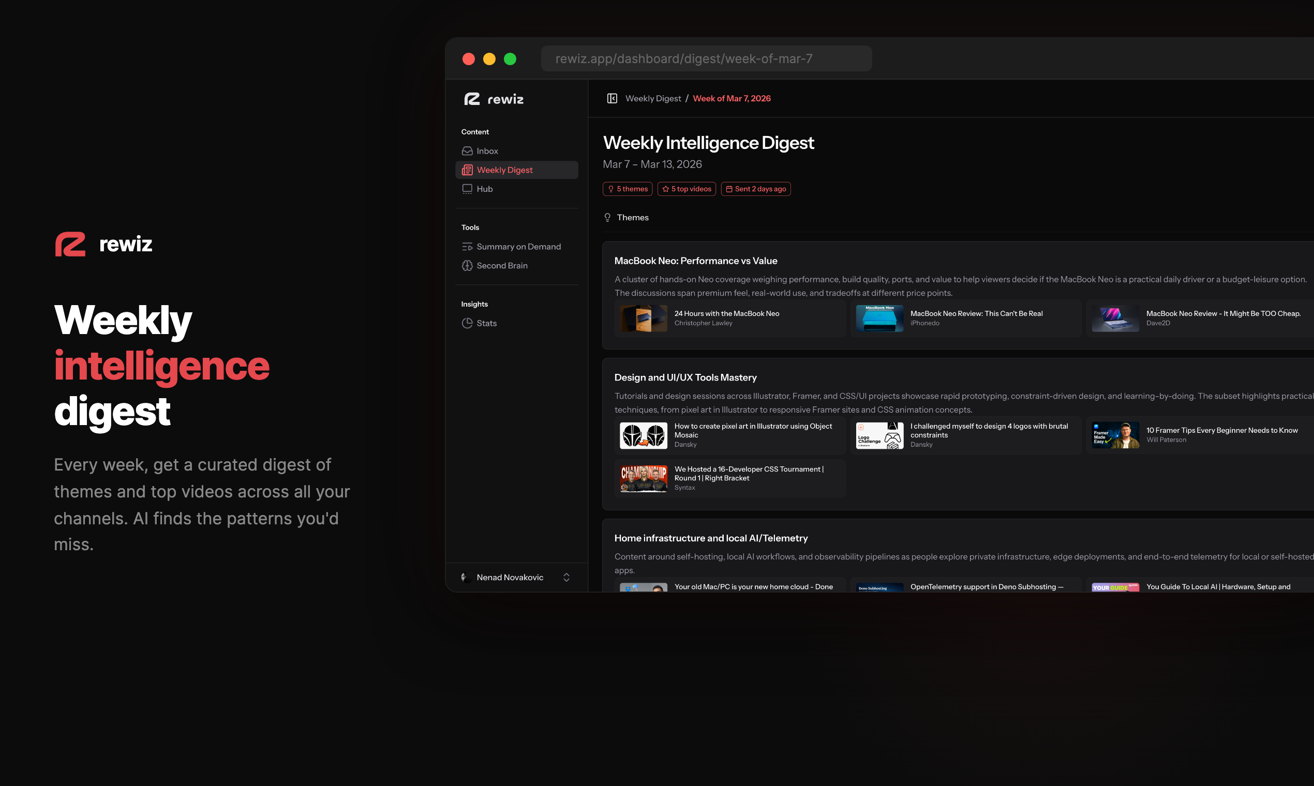
Task: Click Week of Mar 7, 2026 breadcrumb
Action: click(x=731, y=99)
